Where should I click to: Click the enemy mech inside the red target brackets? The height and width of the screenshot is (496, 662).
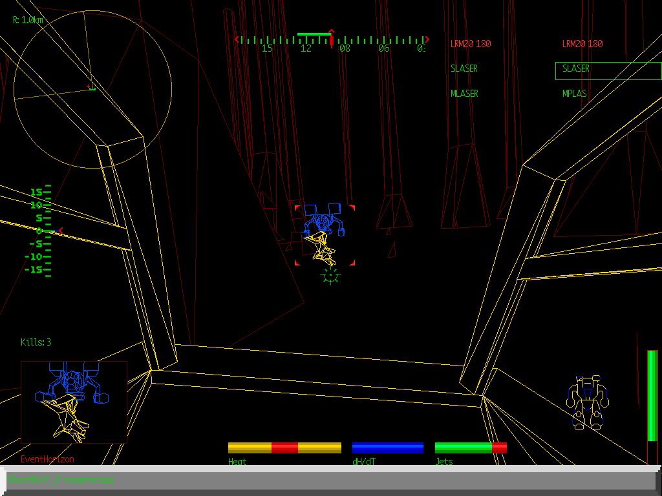click(324, 236)
